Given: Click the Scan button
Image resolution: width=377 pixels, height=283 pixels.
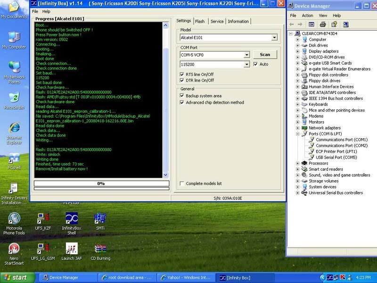Looking at the screenshot, I should (265, 55).
